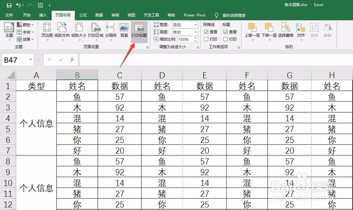Viewport: 353px width, 210px height.
Task: Switch to the Home (开始) tab
Action: (27, 15)
